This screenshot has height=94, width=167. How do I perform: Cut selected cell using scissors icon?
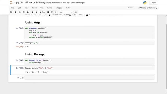20,12
